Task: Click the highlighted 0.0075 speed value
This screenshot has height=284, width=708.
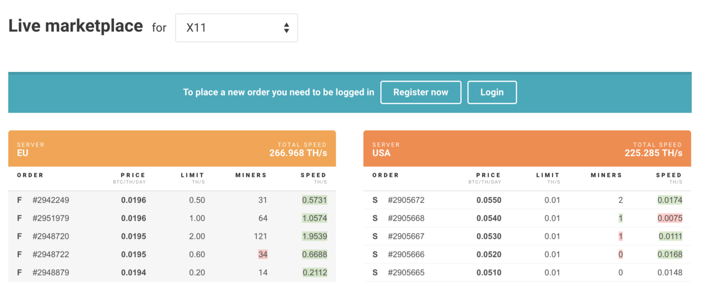Action: pos(670,218)
